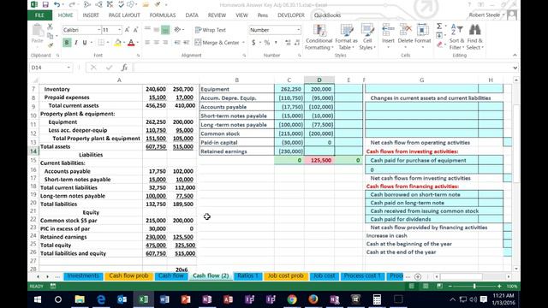Screen dimensions: 548x308
Task: Apply center horizontal alignment
Action: pos(156,43)
